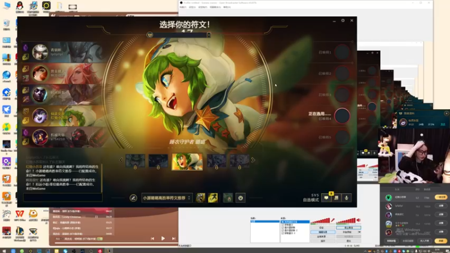Select the first locked skin thumbnail
Screen dimensions: 450x253
coord(135,161)
